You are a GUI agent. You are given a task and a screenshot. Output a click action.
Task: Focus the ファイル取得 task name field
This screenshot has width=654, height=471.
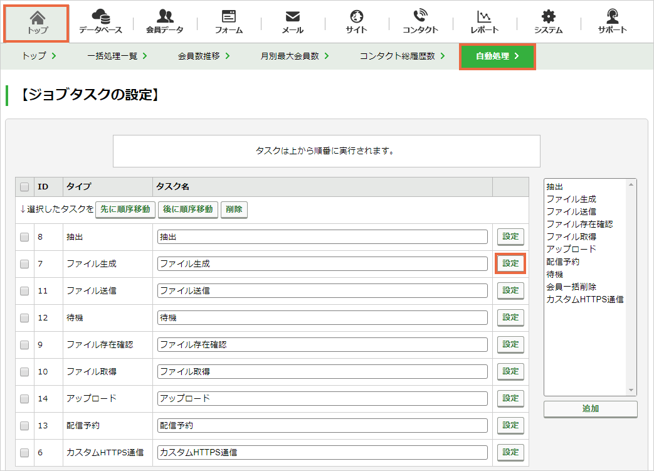[x=322, y=371]
